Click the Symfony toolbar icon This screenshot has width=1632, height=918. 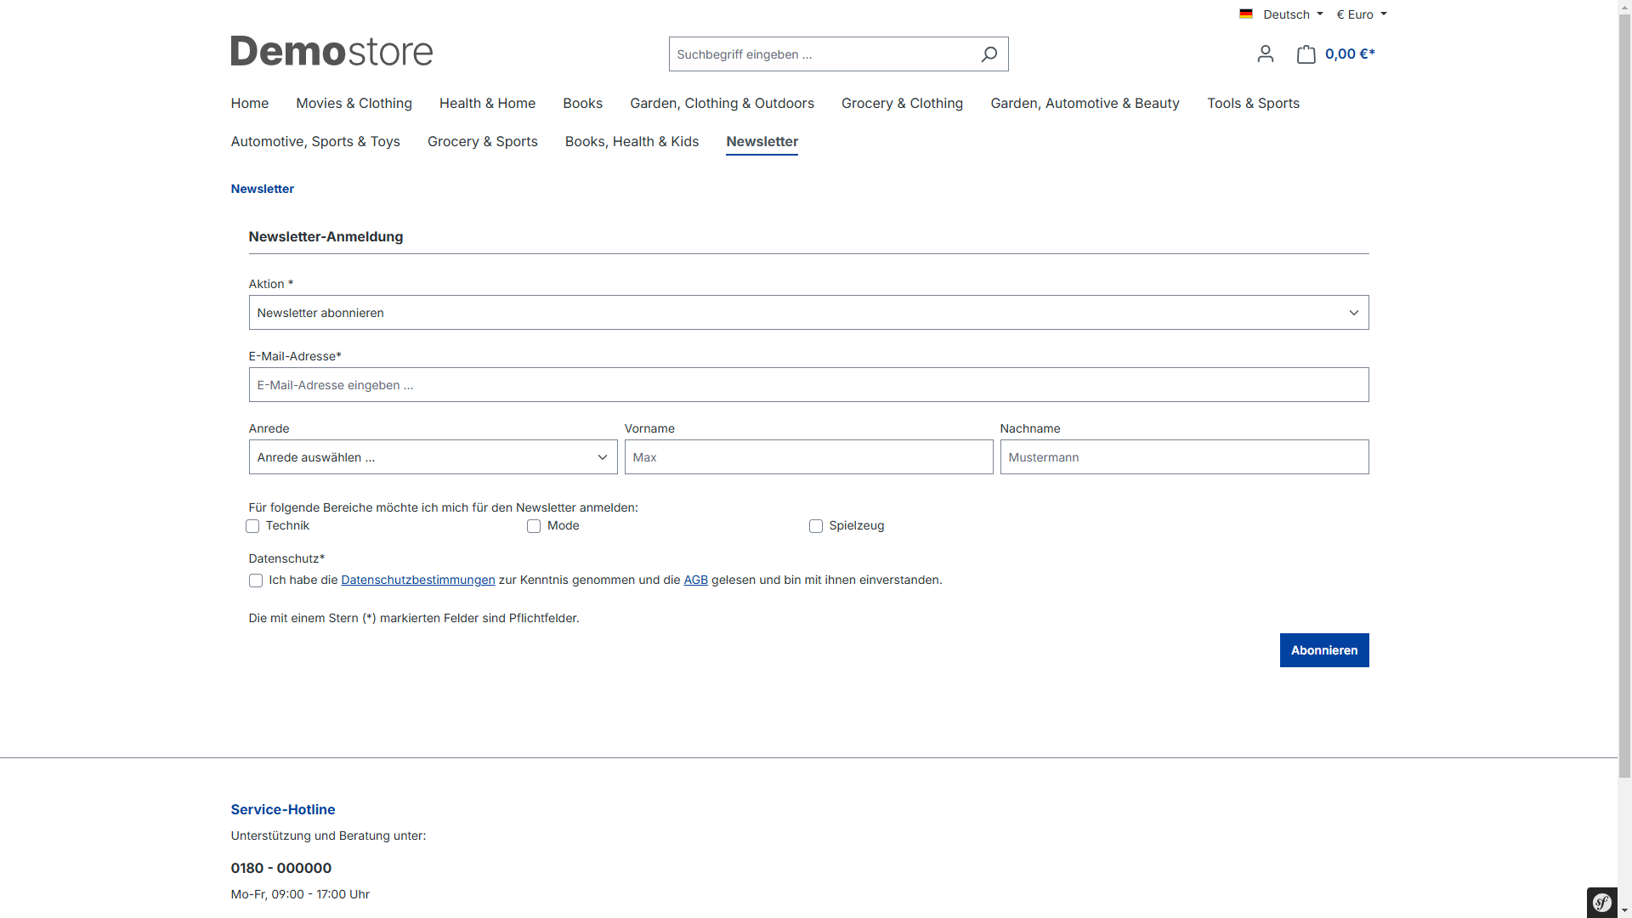coord(1601,902)
